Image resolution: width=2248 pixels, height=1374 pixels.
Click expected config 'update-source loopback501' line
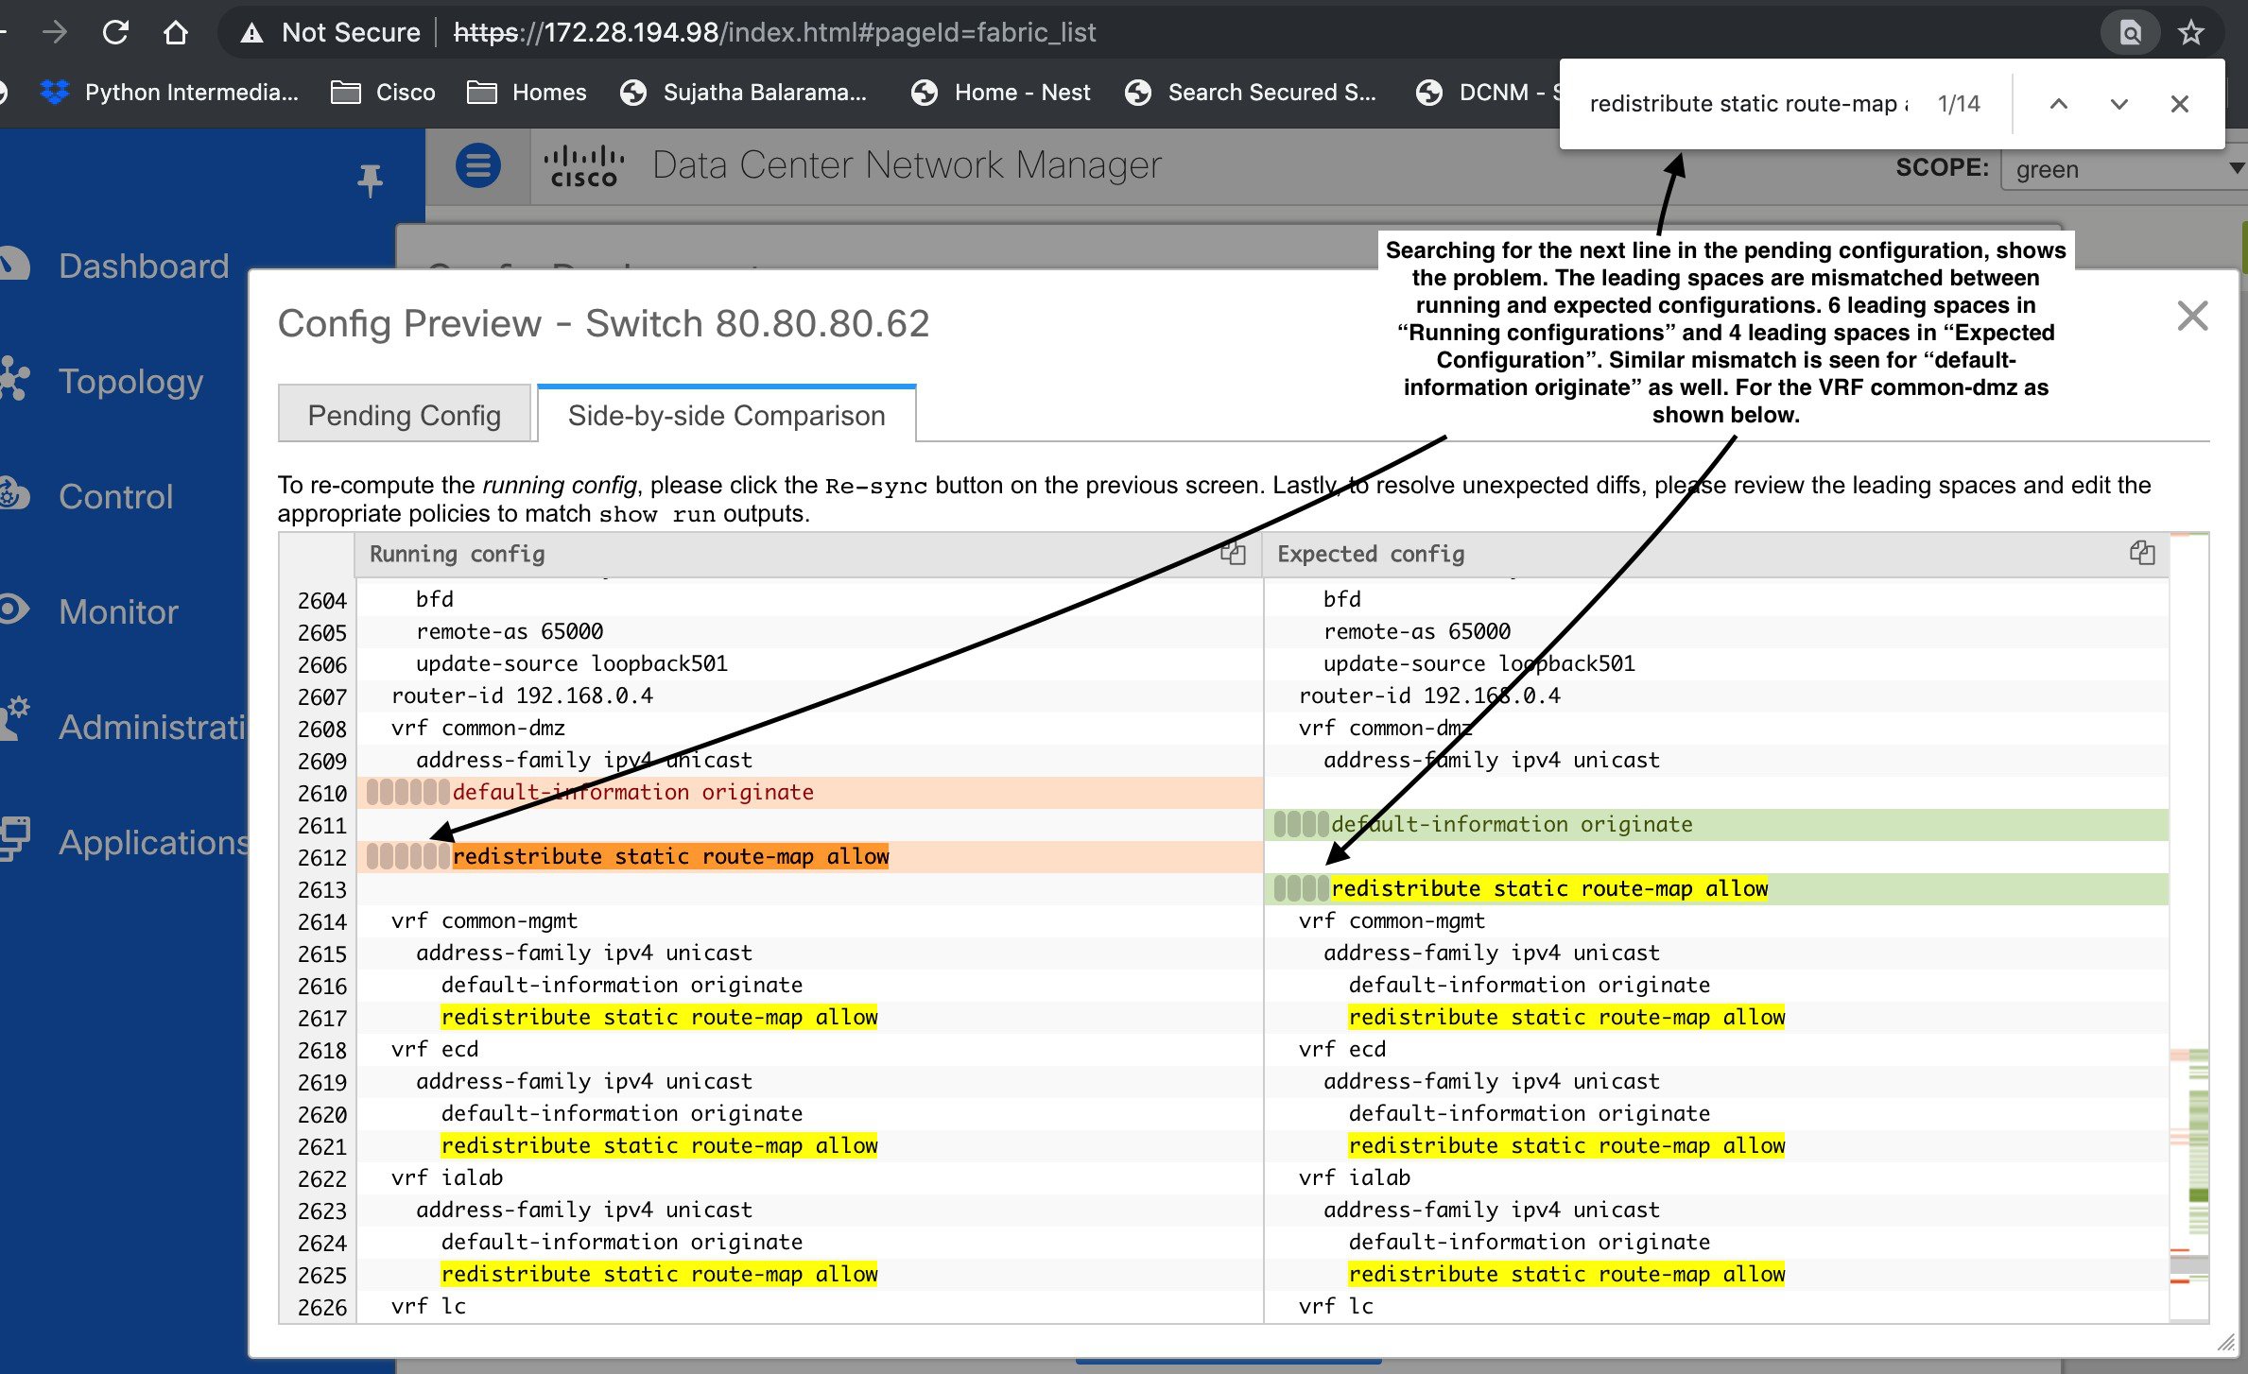1717,663
